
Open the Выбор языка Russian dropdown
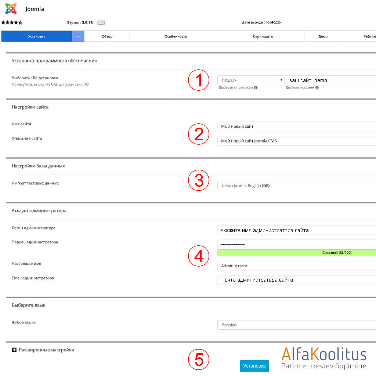point(297,325)
